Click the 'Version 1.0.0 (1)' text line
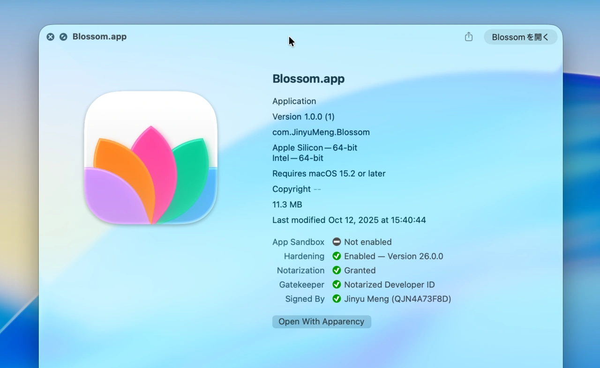 tap(303, 117)
